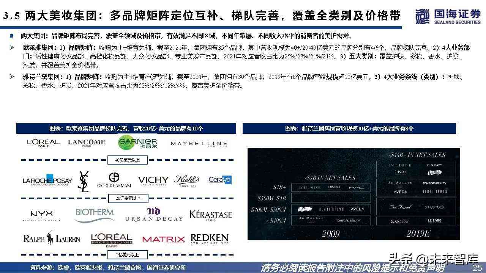Select the blue CeraVe logo
Screen dimensions: 486x273
220,180
